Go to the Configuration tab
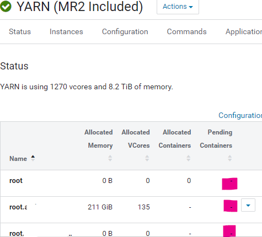Image resolution: width=262 pixels, height=237 pixels. point(125,32)
